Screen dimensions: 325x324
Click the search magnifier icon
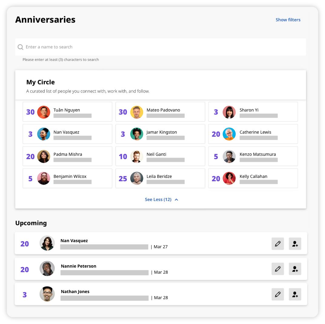[x=20, y=47]
